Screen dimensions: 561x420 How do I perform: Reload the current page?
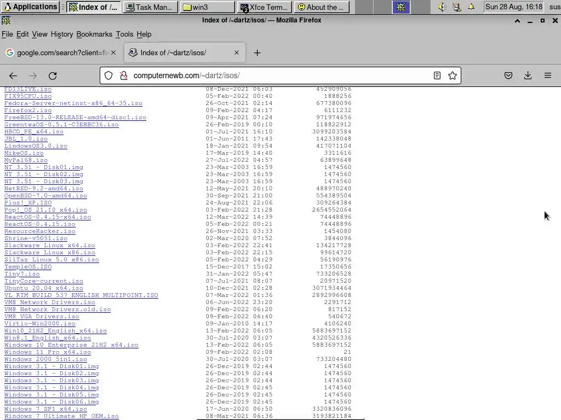click(53, 75)
